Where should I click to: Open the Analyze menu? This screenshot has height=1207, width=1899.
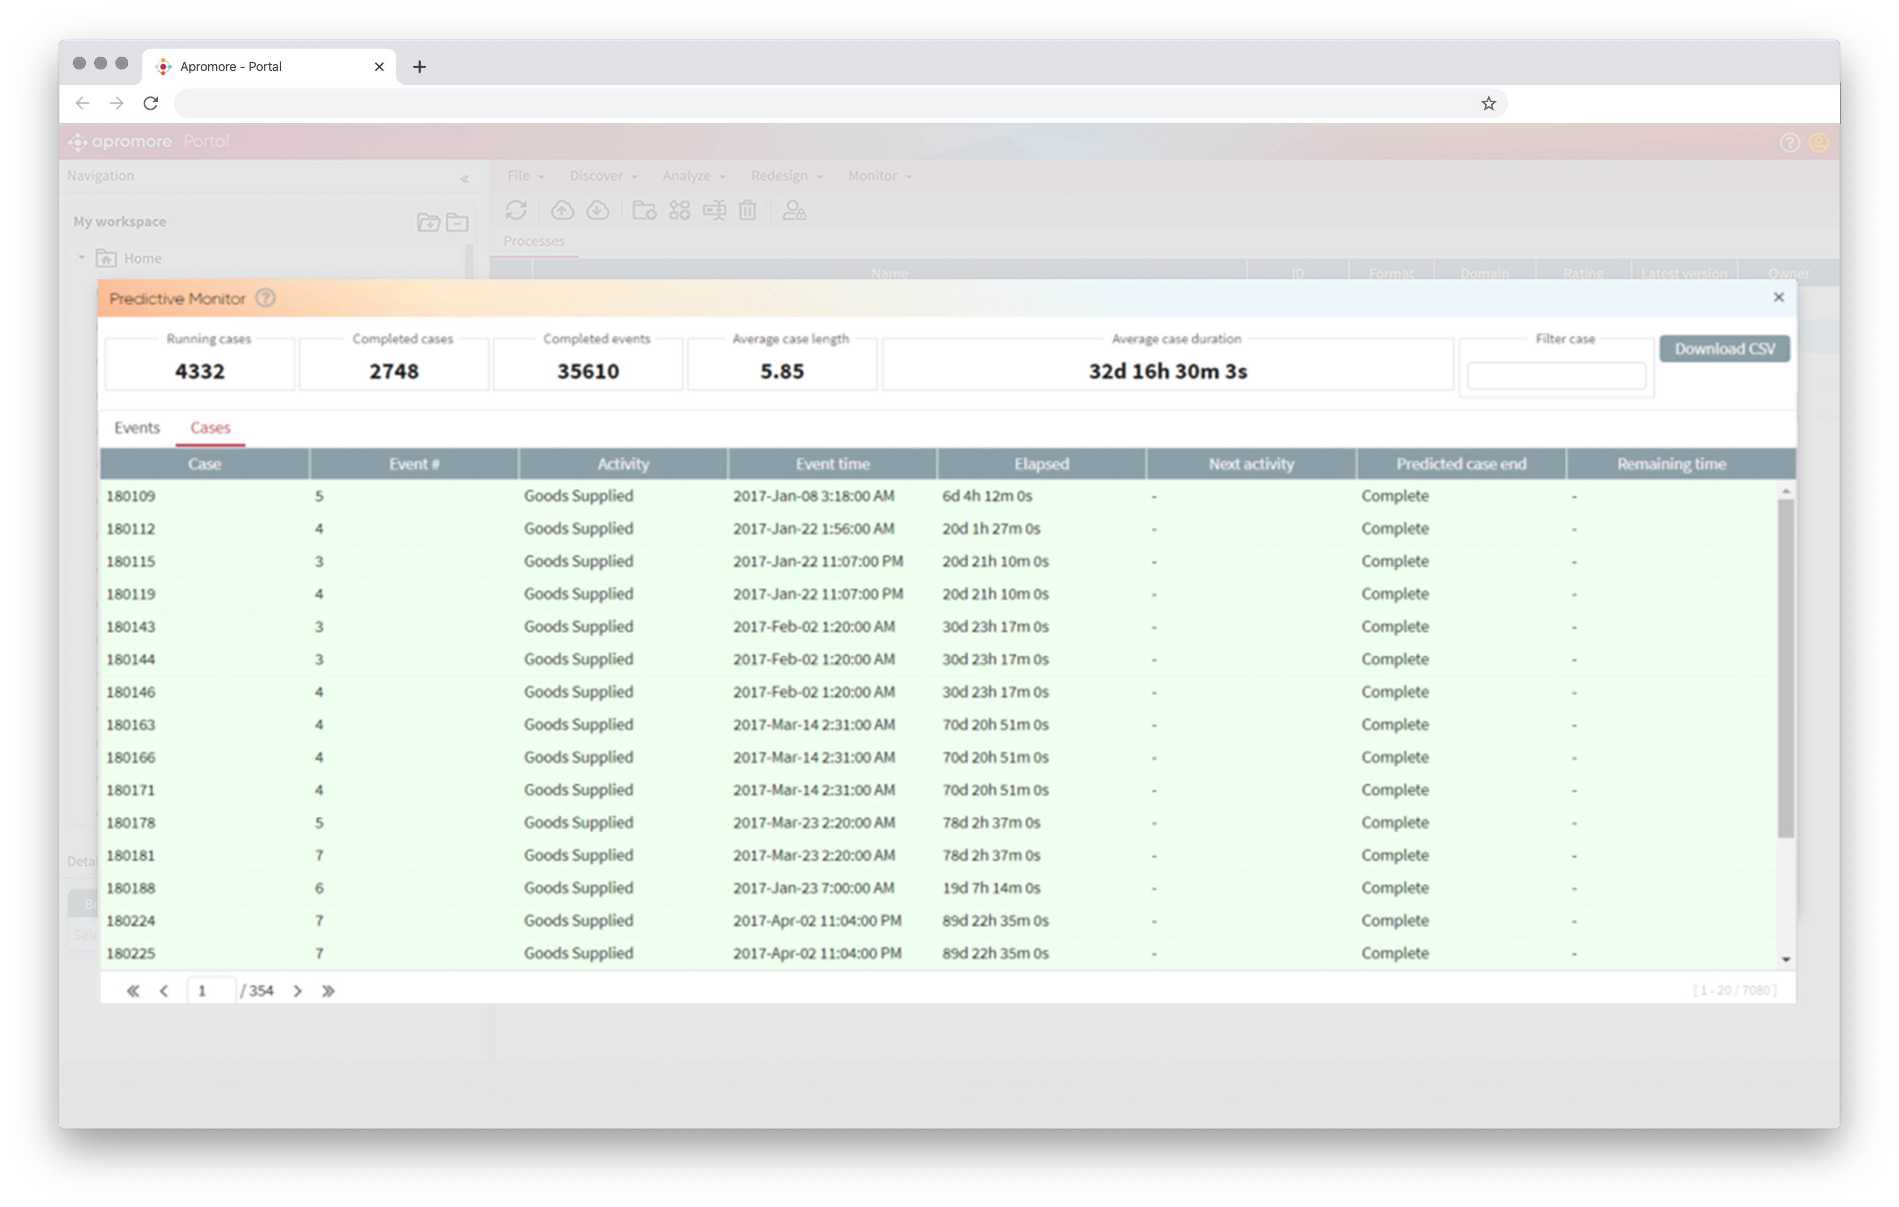click(x=693, y=176)
